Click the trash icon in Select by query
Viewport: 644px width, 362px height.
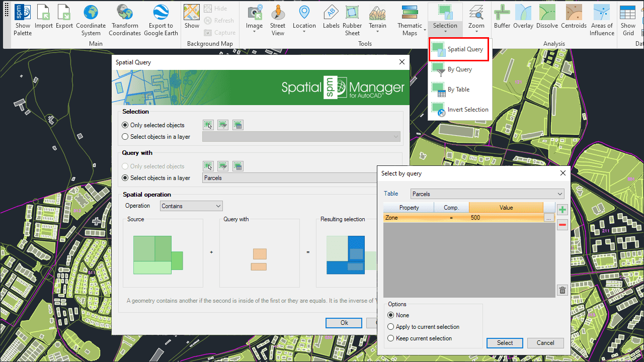pos(562,290)
